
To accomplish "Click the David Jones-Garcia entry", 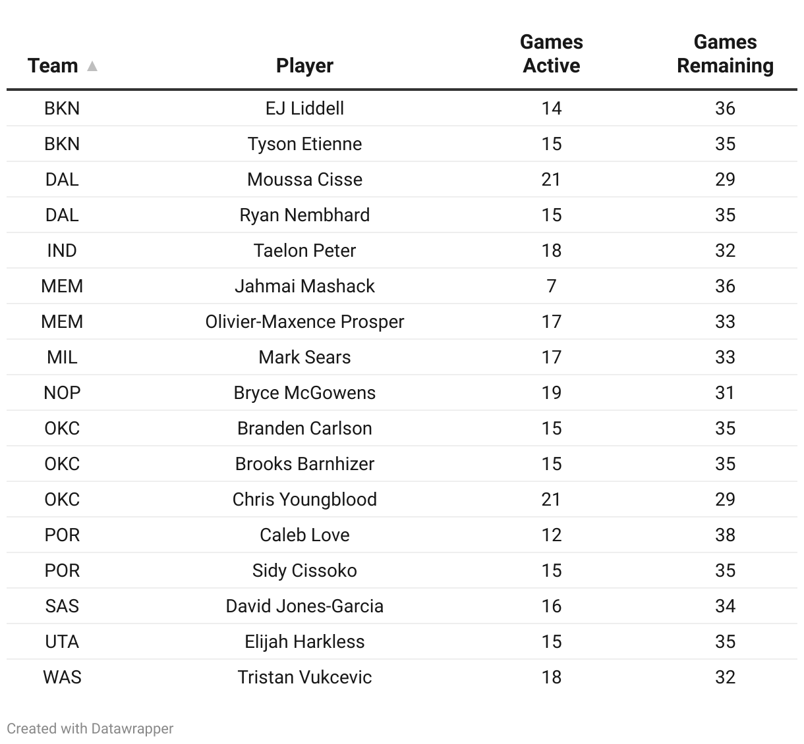I will (x=304, y=606).
